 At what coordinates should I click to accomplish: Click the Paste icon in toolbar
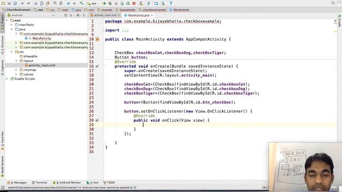[x=48, y=3]
